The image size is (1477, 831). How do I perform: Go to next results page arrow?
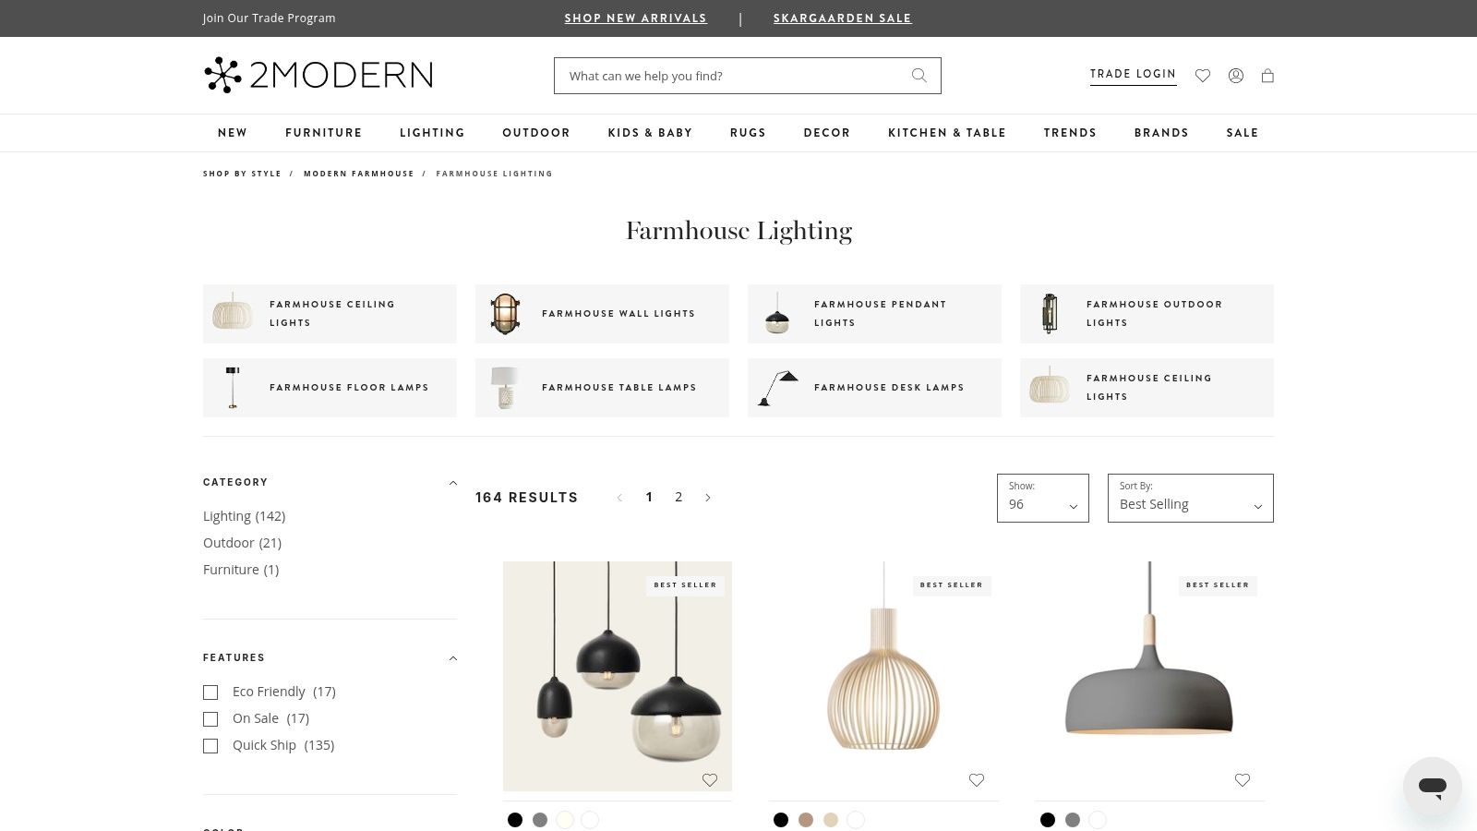pyautogui.click(x=708, y=498)
